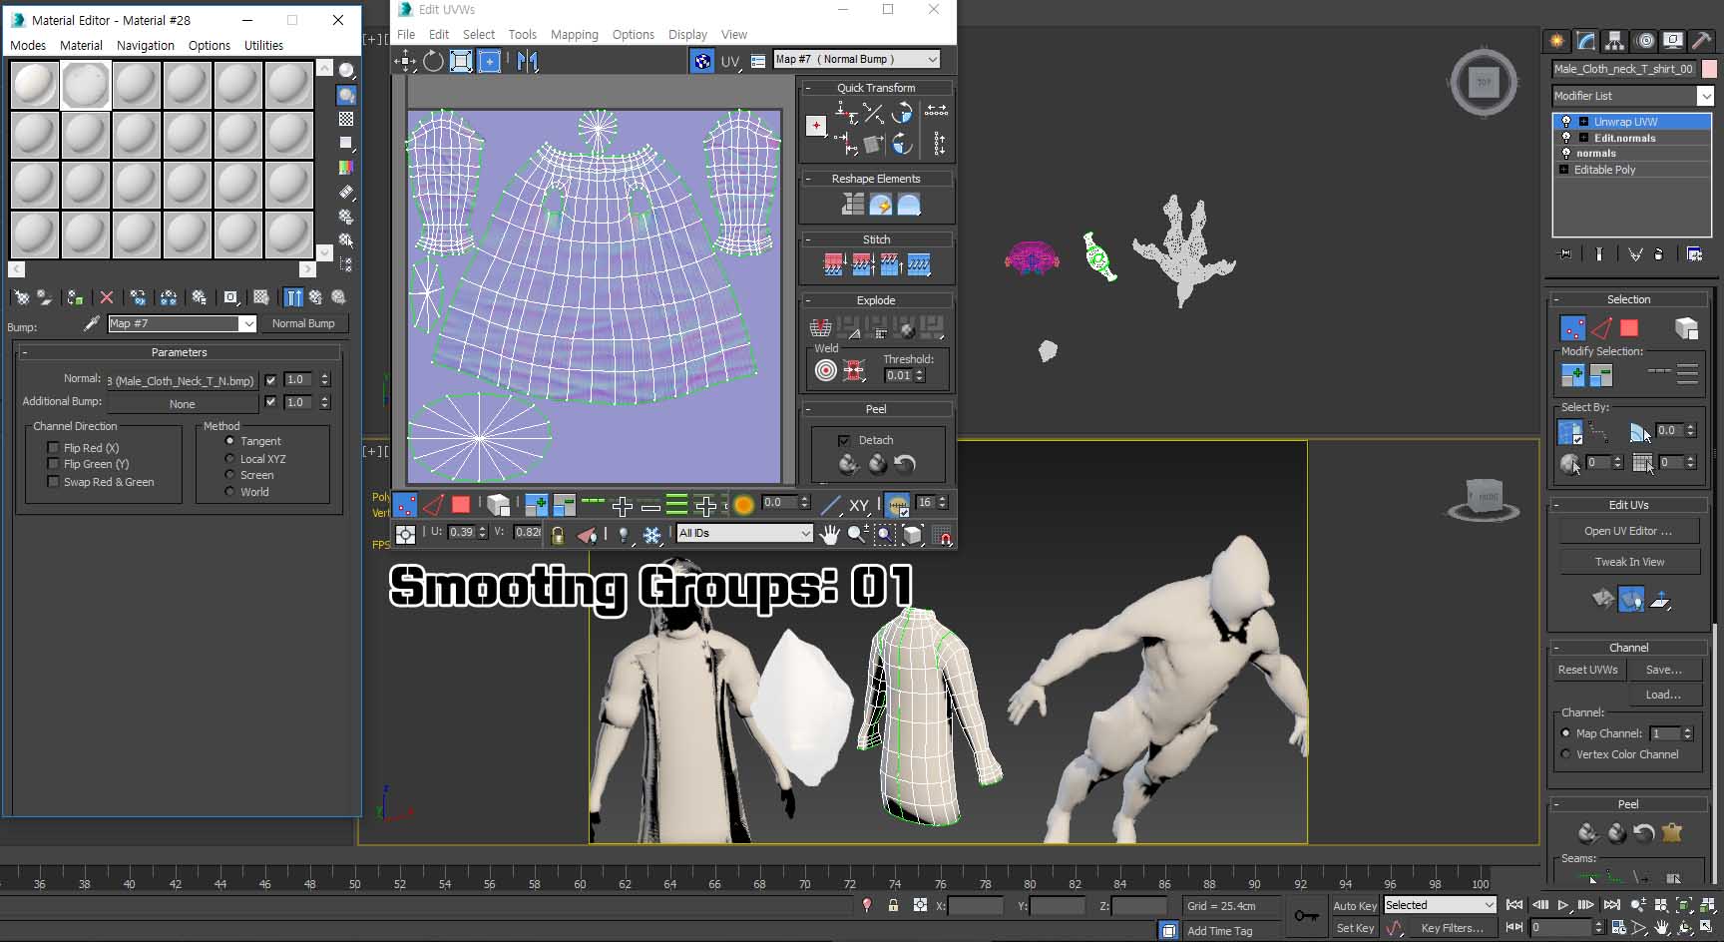
Task: Click the Zoom magnifier icon in Edit UVWs
Action: click(x=855, y=532)
